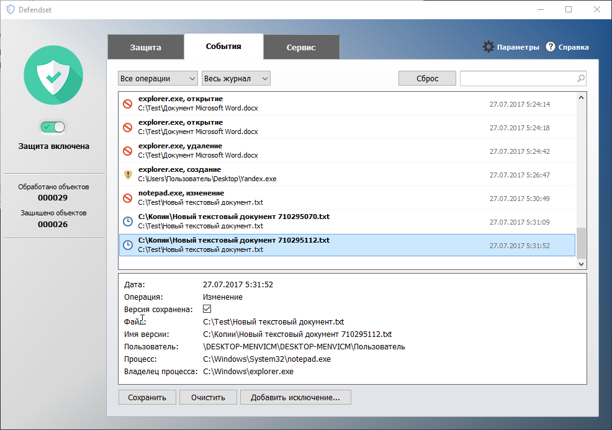612x430 pixels.
Task: Open the Справка link
Action: click(574, 47)
